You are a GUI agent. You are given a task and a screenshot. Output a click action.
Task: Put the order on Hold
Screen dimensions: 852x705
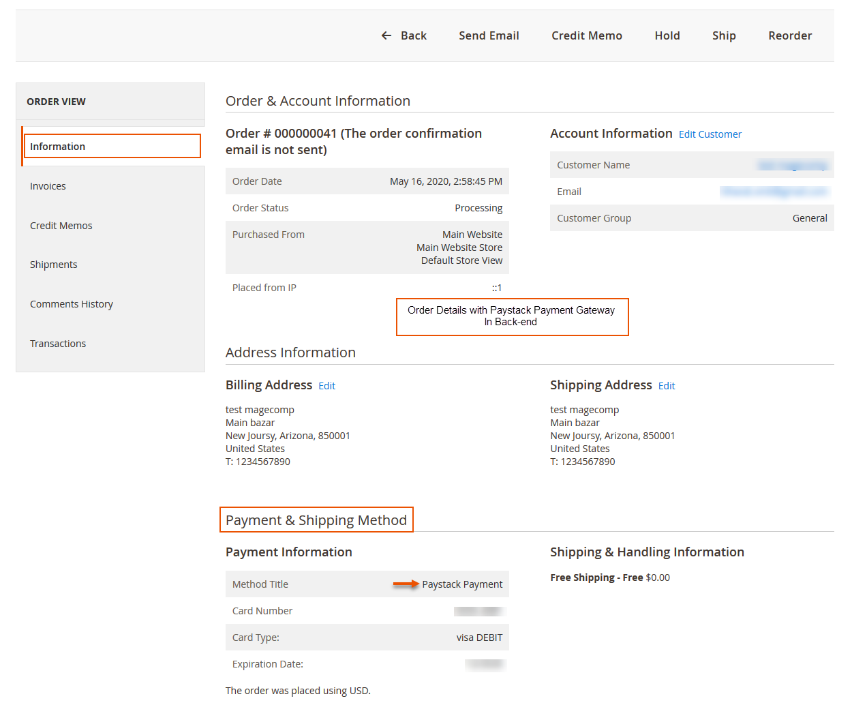tap(667, 35)
